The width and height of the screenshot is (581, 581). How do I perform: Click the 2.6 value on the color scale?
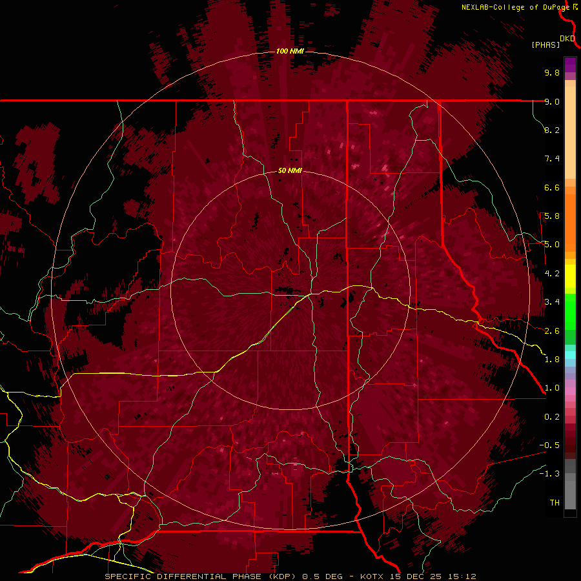[552, 331]
